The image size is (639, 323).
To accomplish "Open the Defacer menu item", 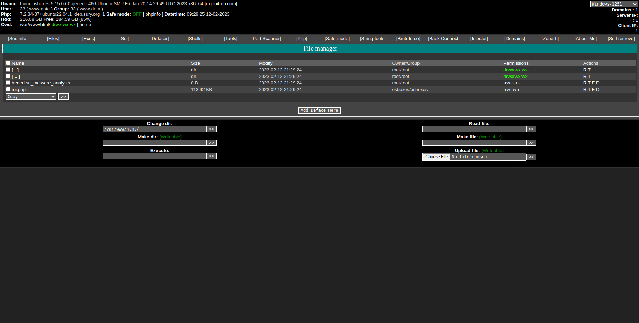I will 160,39.
